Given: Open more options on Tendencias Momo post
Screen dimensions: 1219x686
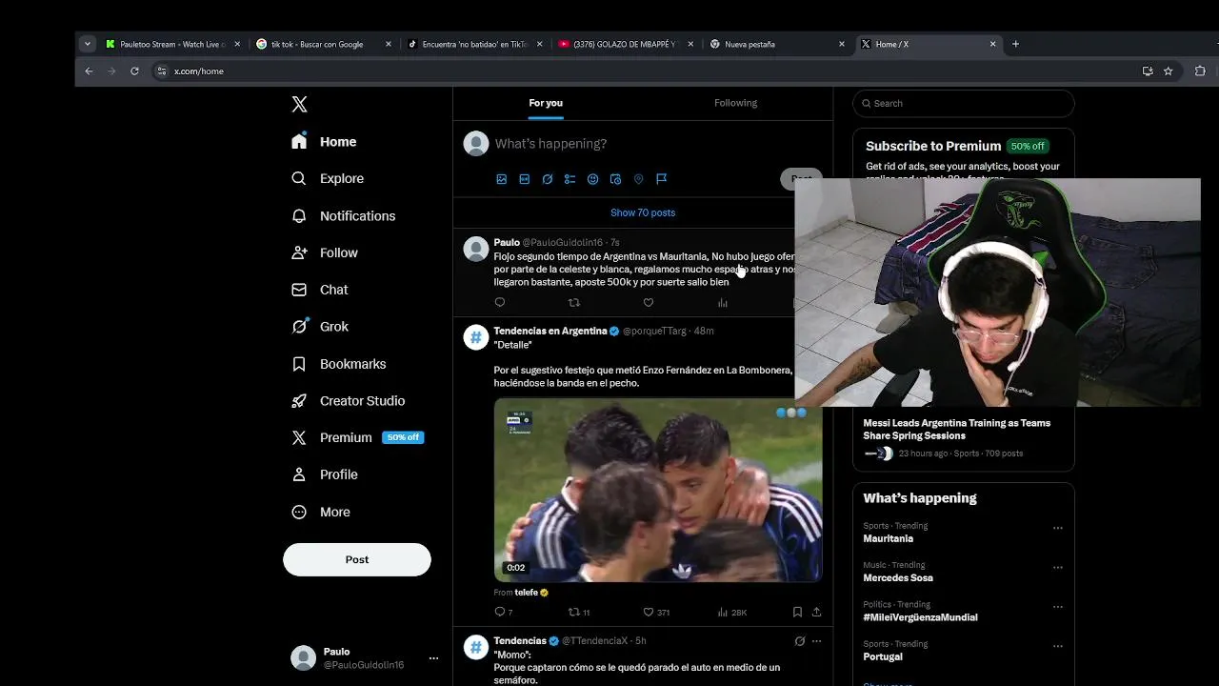Looking at the screenshot, I should click(x=816, y=641).
